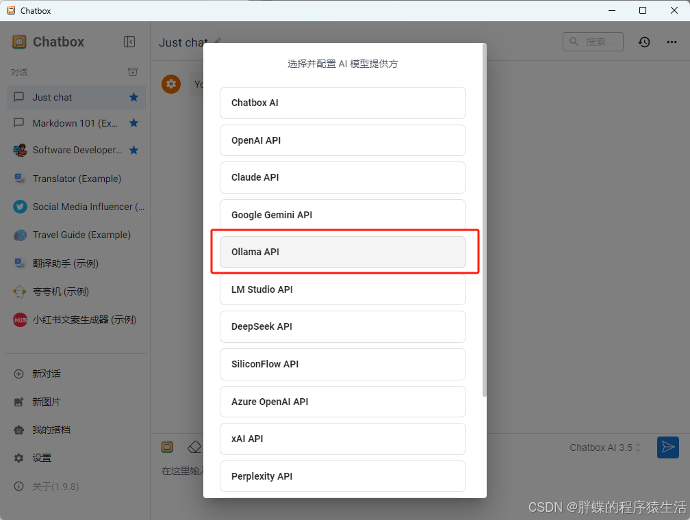Click the 夸夸机 avatar icon
The height and width of the screenshot is (520, 690).
click(x=20, y=291)
